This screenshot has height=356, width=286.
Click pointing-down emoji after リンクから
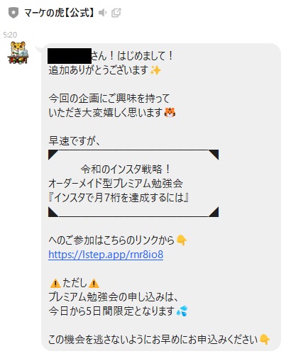tap(182, 240)
